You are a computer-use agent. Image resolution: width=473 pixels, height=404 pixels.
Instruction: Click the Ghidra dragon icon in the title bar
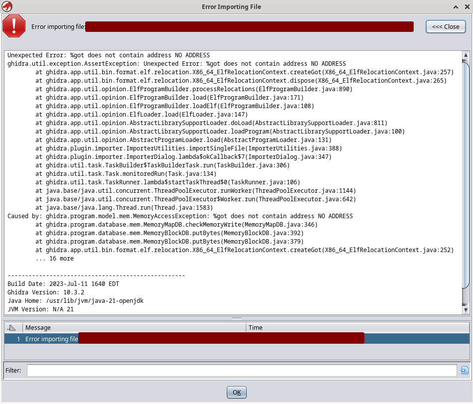click(x=7, y=6)
